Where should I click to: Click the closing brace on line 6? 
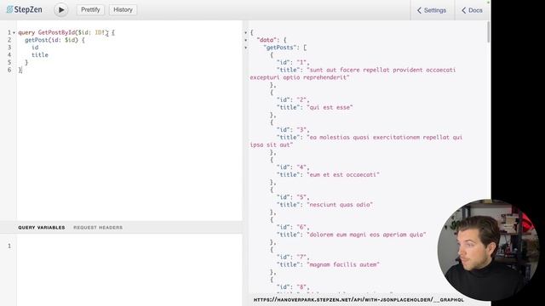[x=20, y=70]
